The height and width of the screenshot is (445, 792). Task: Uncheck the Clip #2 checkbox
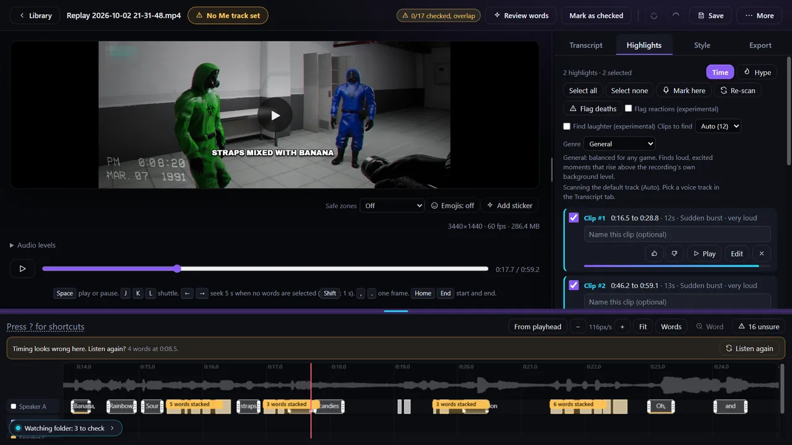(574, 285)
